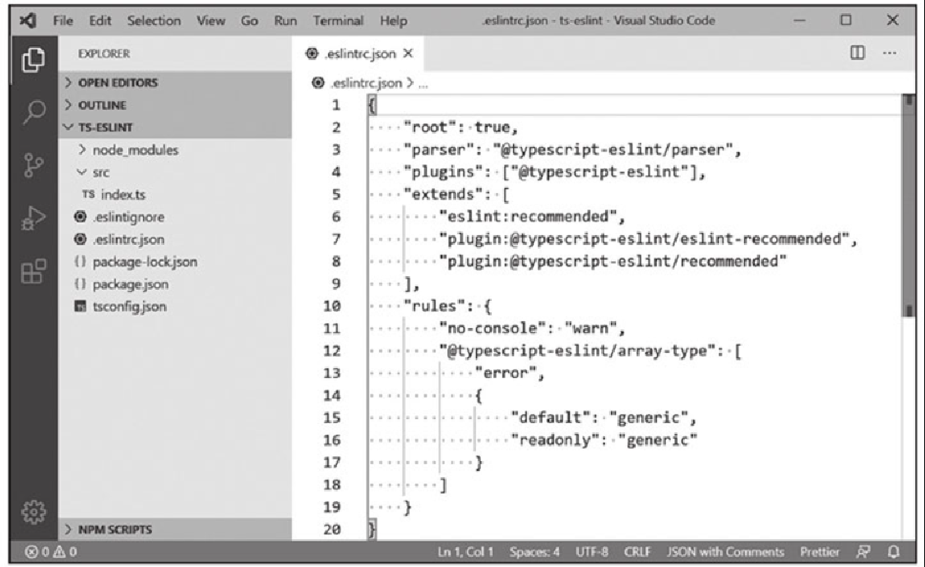Click the "eslint:recommended" string on line 6

528,216
